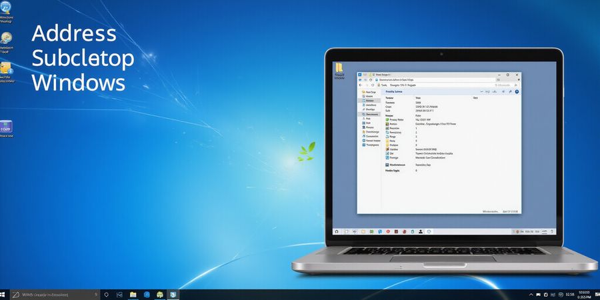
Task: Maximize the laptop's explorer window
Action: click(x=508, y=75)
